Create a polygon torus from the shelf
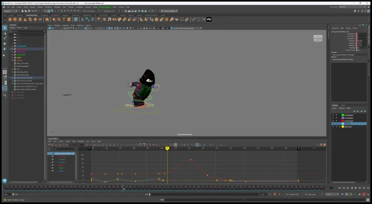The width and height of the screenshot is (372, 204). 30,19
